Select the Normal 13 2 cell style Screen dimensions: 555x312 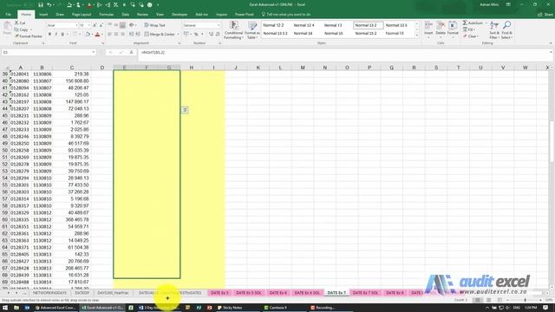pyautogui.click(x=368, y=25)
